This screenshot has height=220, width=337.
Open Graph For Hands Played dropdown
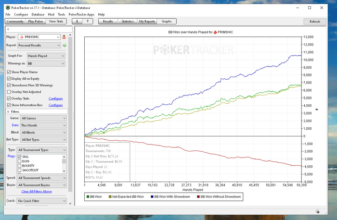tap(46, 56)
